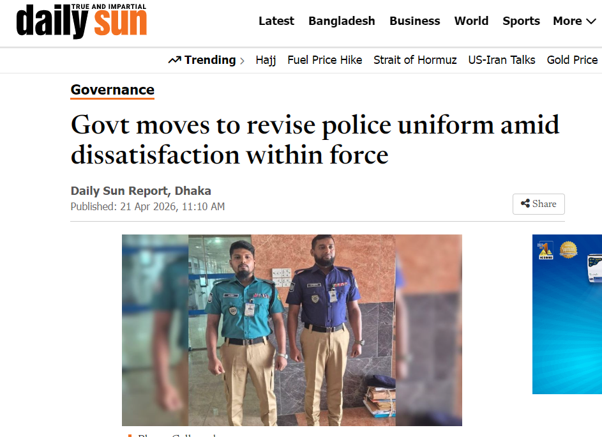Image resolution: width=602 pixels, height=437 pixels.
Task: Open the Daily Sun logo homepage
Action: click(x=81, y=20)
